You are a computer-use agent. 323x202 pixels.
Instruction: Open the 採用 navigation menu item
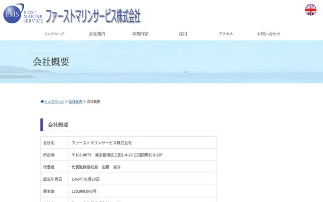click(x=183, y=34)
